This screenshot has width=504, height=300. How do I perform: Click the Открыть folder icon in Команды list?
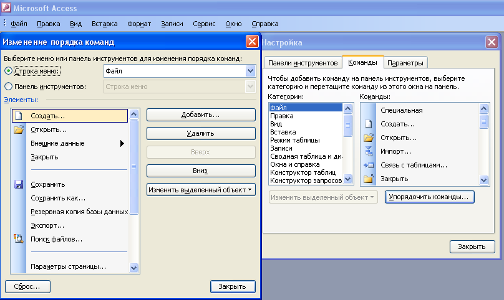(369, 138)
